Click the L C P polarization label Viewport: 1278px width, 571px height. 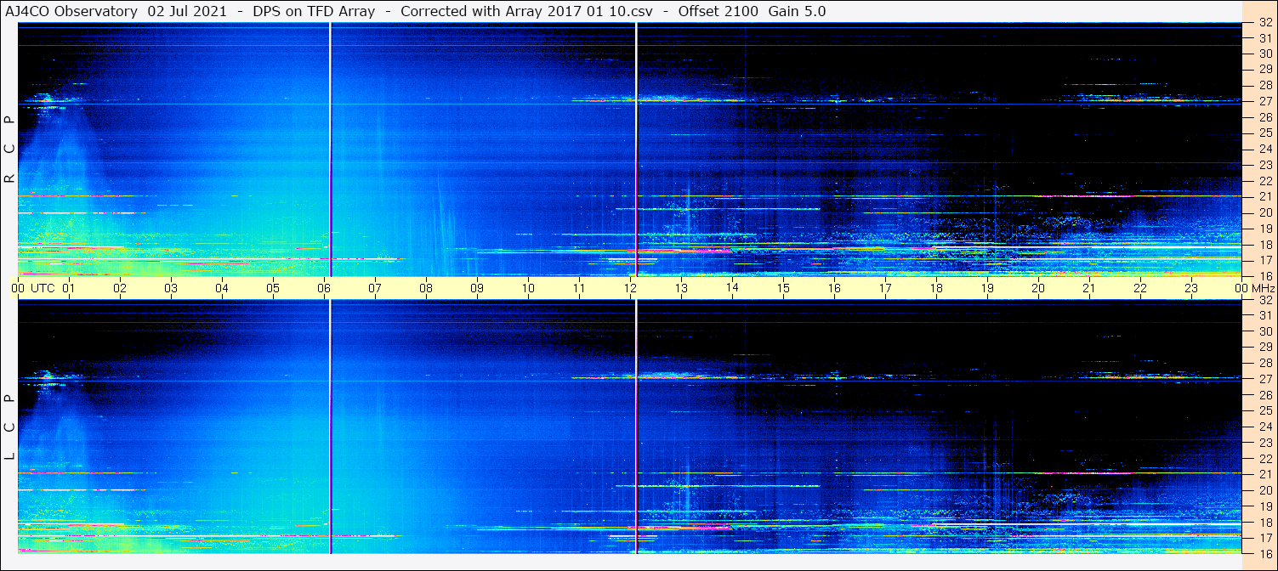point(9,427)
